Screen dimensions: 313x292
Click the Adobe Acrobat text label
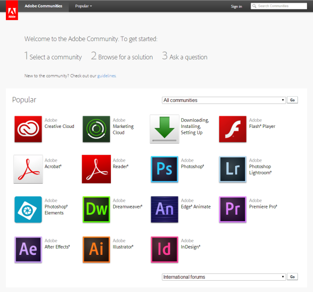point(53,164)
